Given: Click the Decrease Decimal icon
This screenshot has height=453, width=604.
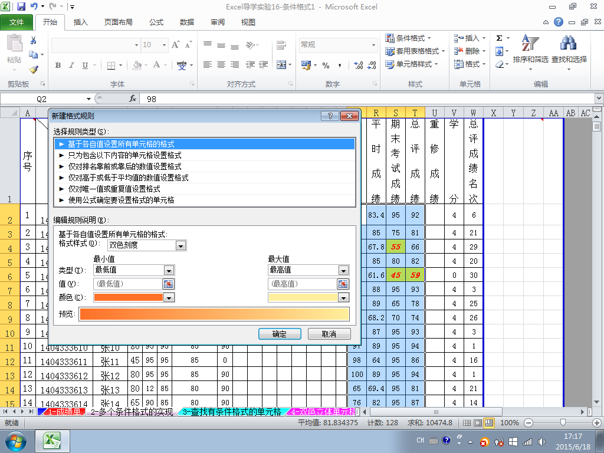Looking at the screenshot, I should (x=372, y=65).
